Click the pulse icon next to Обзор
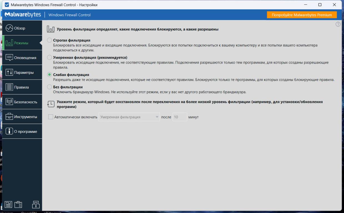This screenshot has width=344, height=213. (9, 28)
